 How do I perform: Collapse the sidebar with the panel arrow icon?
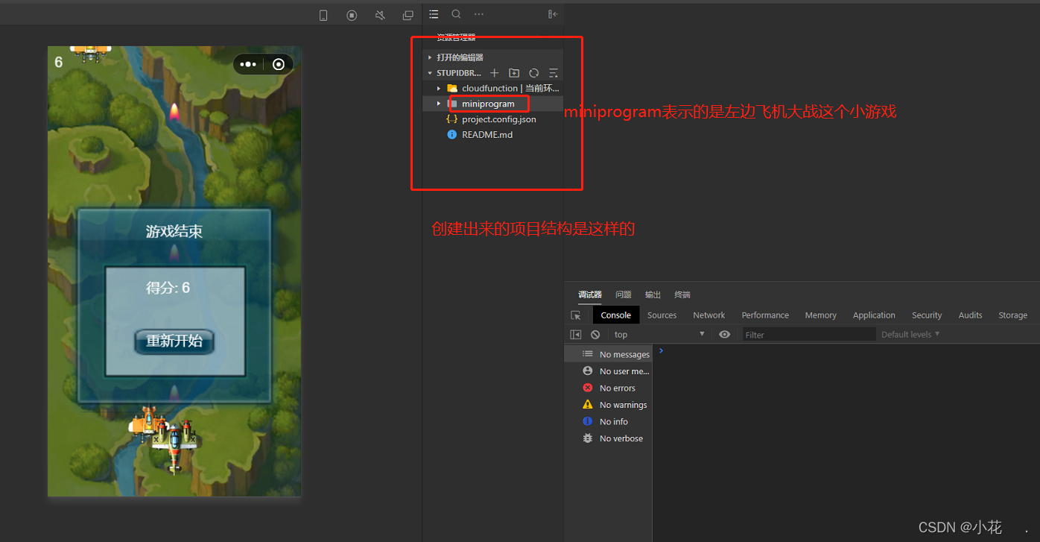pos(553,14)
